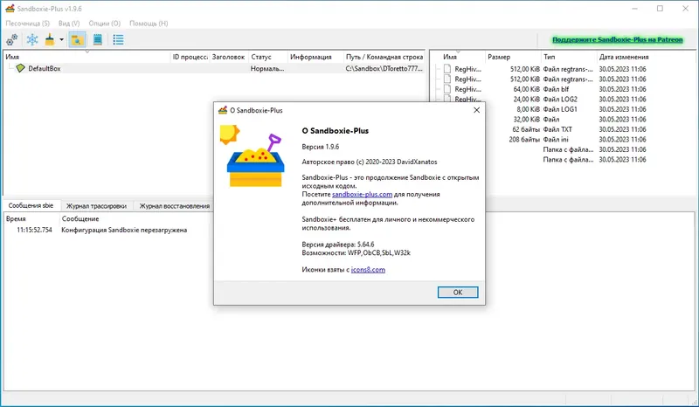
Task: Click the Версия драйвера: 5.64.6 text
Action: 338,245
